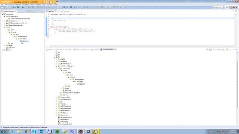Collapse the maven-jse project node
This screenshot has width=239, height=134.
[x=2, y=14]
